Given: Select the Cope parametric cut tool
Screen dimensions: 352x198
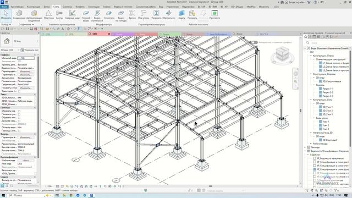Looking at the screenshot, I should click(x=132, y=15).
